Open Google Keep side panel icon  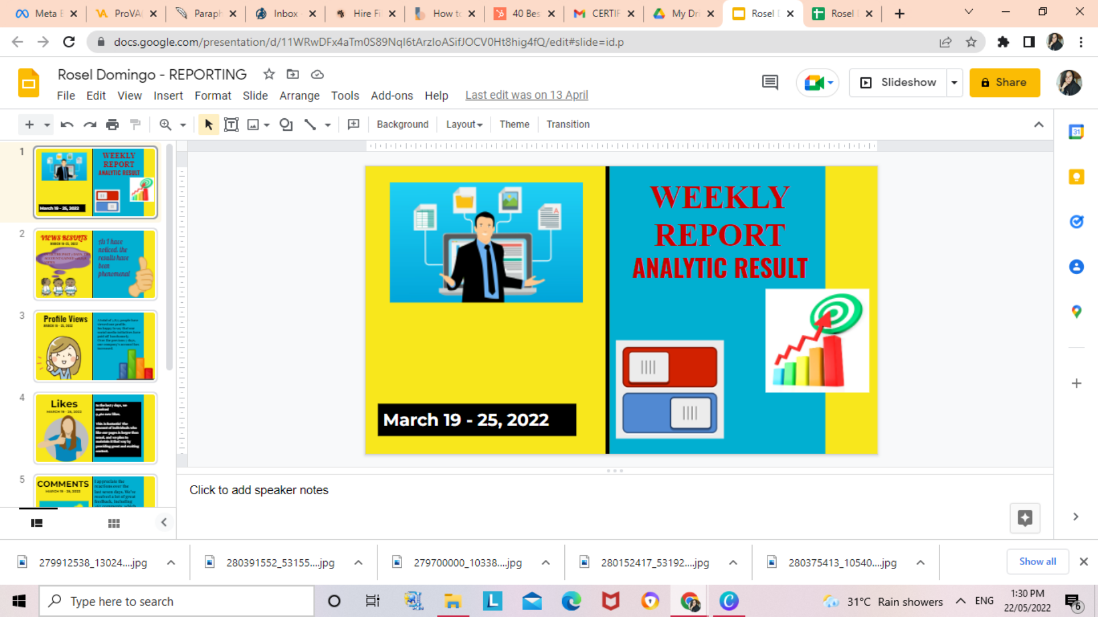point(1076,177)
